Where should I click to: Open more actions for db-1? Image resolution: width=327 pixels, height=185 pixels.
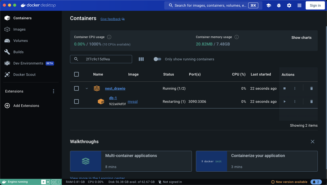(x=295, y=101)
